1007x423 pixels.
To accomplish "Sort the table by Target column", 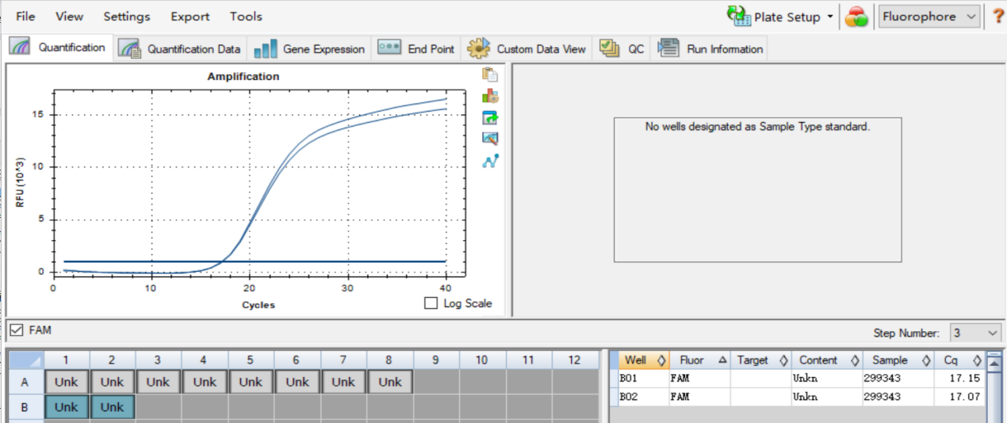I will [760, 360].
